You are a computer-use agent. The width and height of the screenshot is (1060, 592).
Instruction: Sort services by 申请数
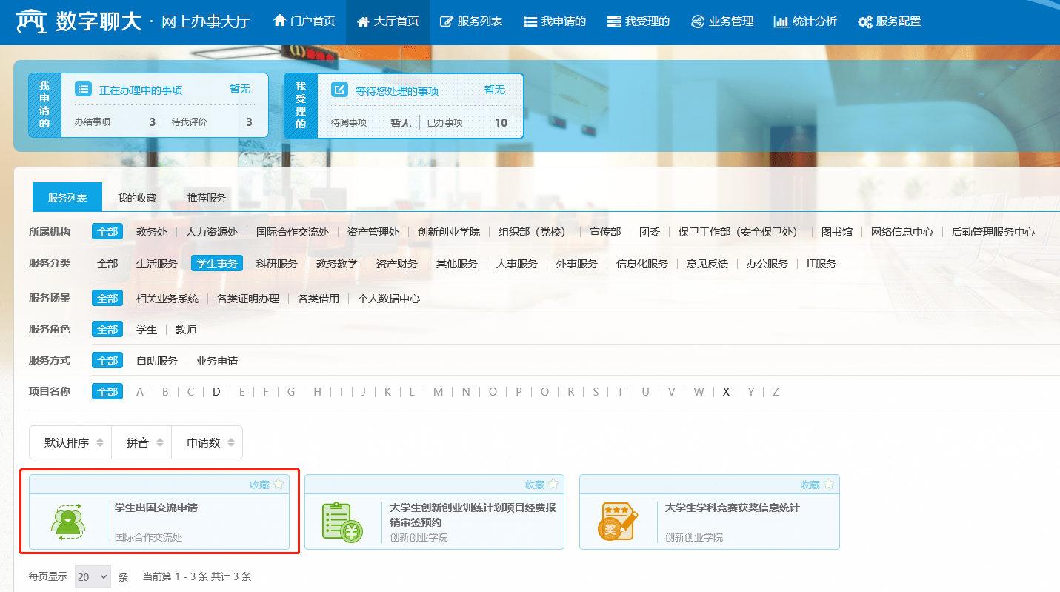coord(210,443)
